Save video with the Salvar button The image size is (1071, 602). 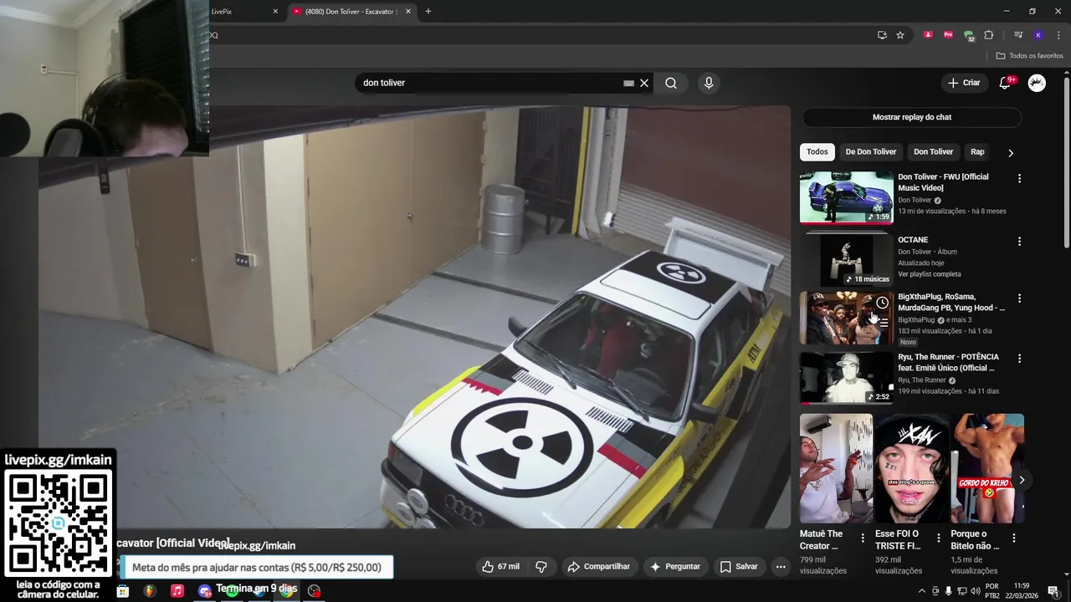[739, 567]
